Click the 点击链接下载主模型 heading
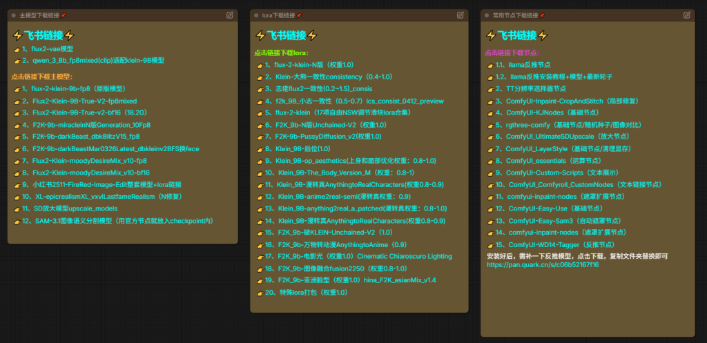Viewport: 707px width, 343px height. (42, 77)
